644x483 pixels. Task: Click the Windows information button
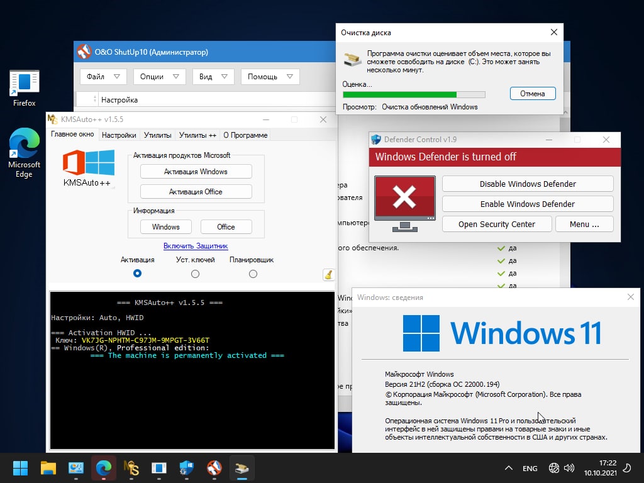(x=166, y=226)
